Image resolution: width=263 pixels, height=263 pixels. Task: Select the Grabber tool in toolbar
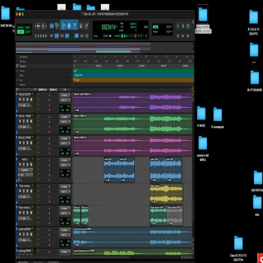click(74, 26)
